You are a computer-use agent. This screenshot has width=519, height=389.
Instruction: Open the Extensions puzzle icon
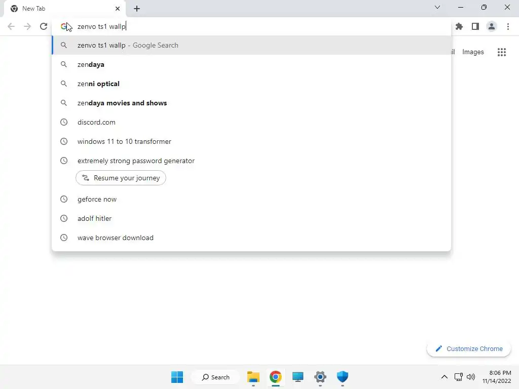459,26
